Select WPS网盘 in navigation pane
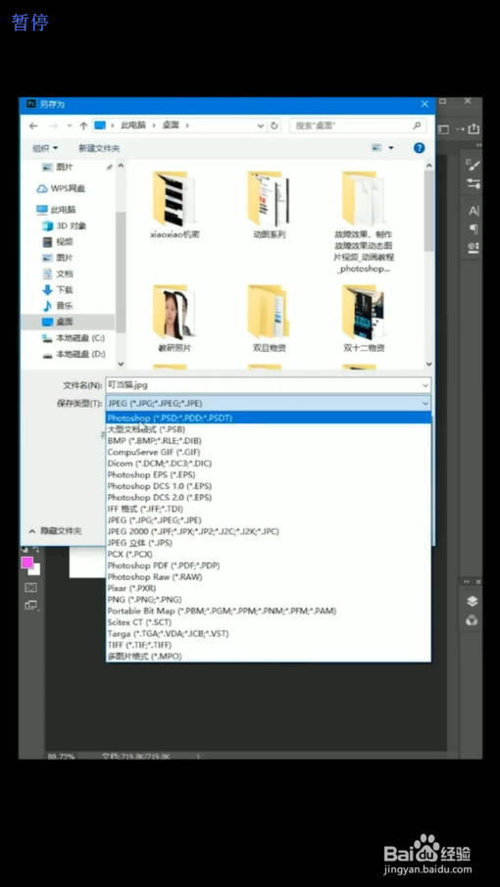The width and height of the screenshot is (500, 887). tap(61, 188)
